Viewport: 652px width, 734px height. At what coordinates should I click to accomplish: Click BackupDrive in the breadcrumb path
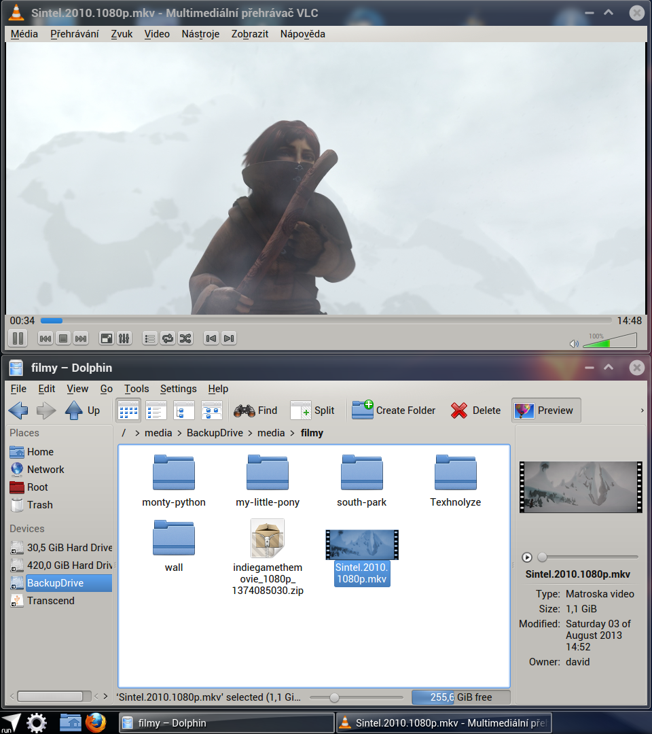point(215,433)
